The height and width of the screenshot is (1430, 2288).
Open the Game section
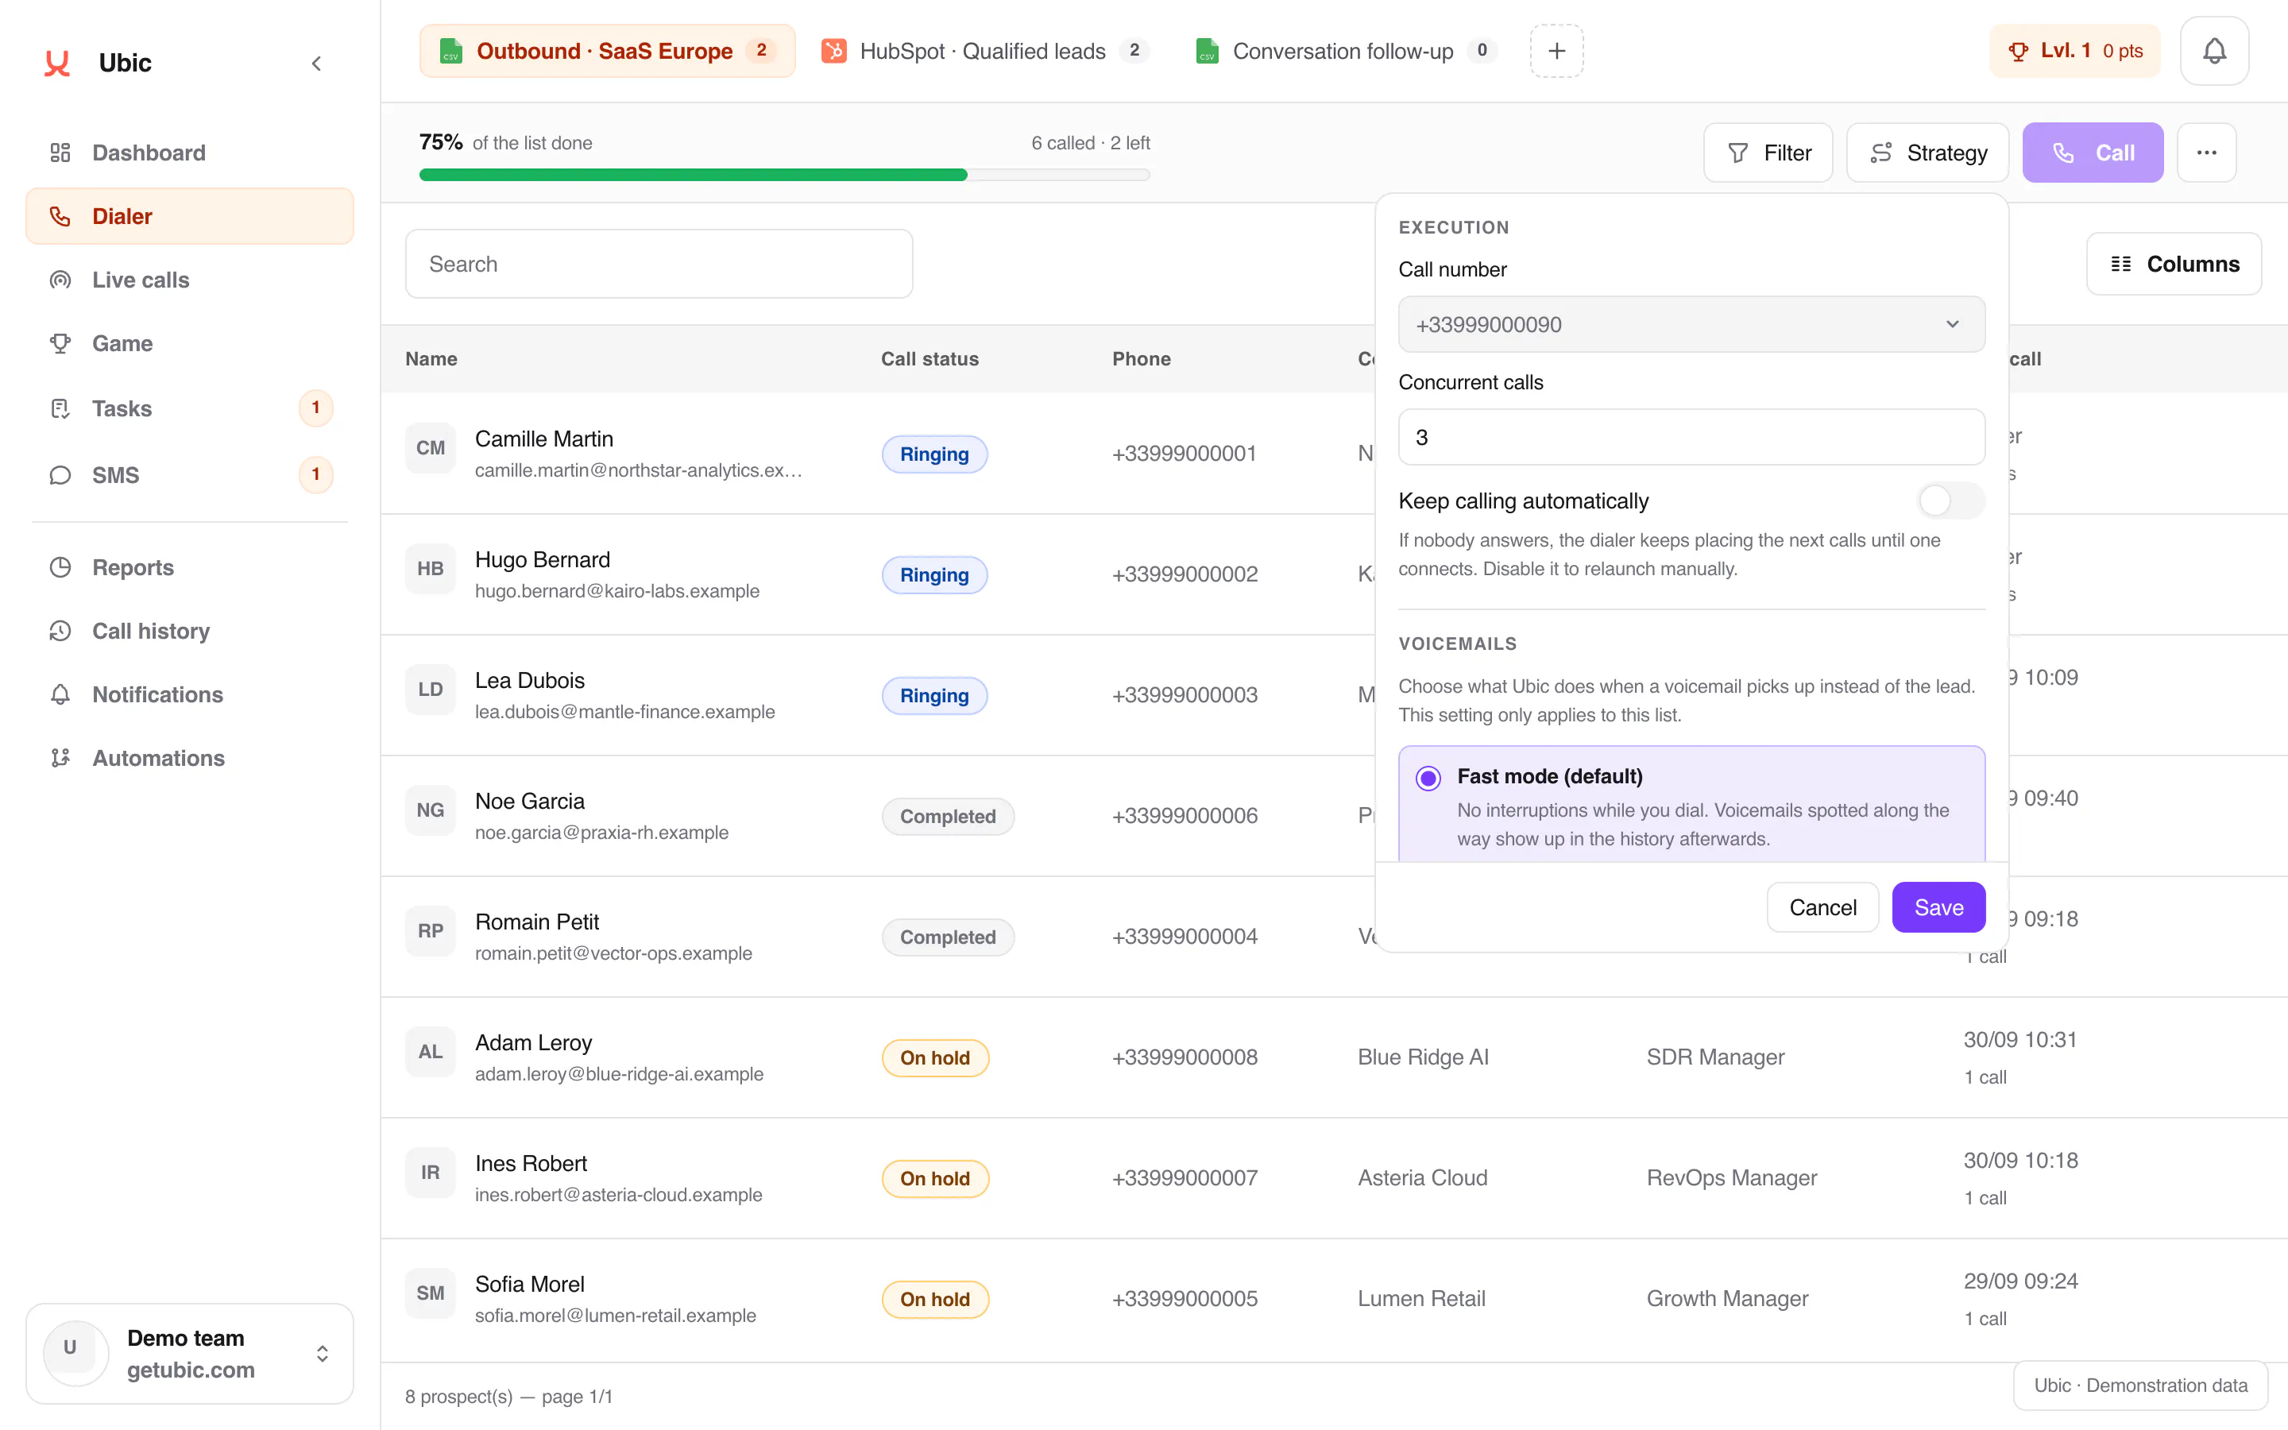[189, 343]
